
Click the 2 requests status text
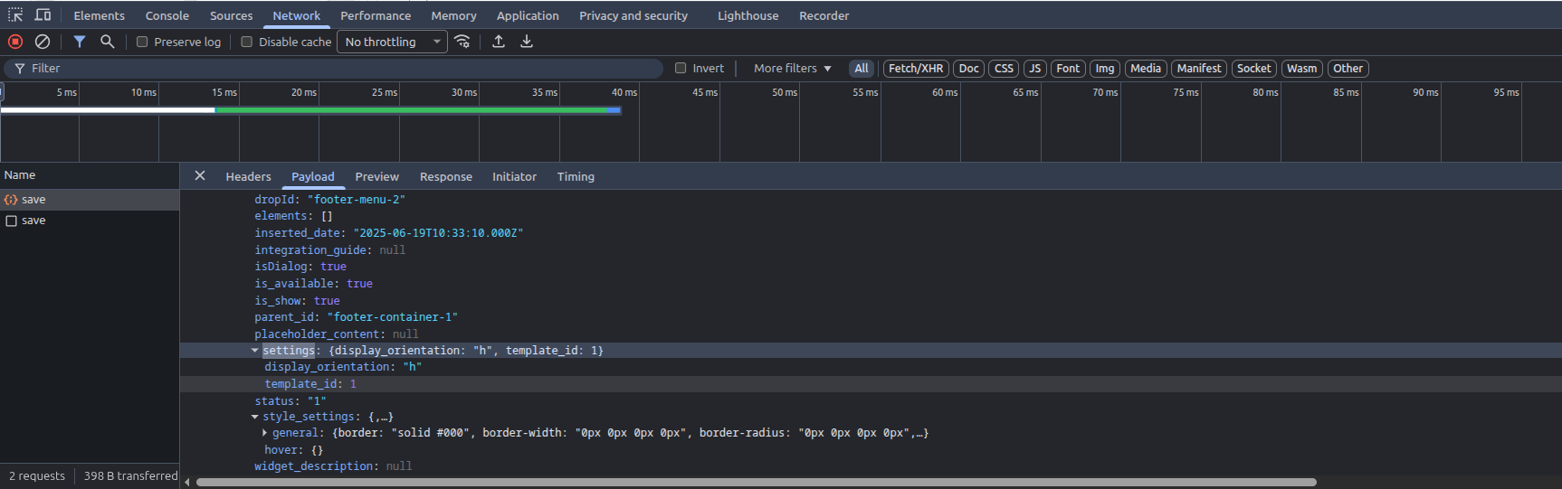(x=37, y=476)
